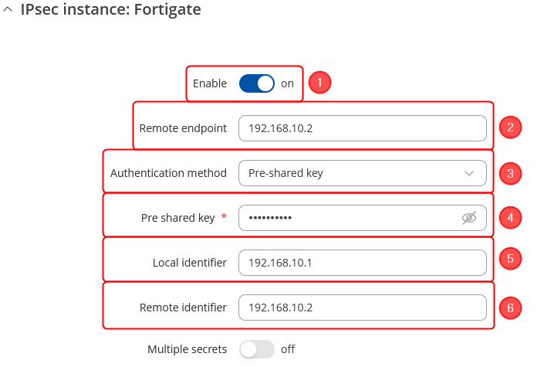Show the pre-shared key with eye icon

[469, 218]
